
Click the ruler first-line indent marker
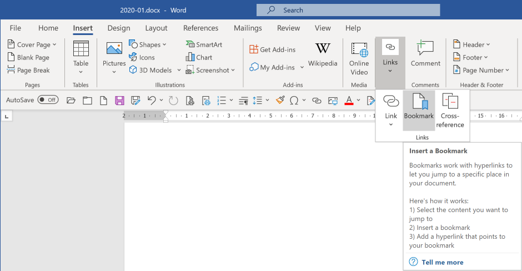[x=165, y=113]
